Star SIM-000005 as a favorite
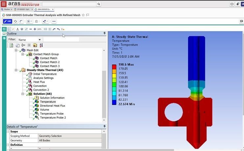This screenshot has width=244, height=151. [x=83, y=15]
